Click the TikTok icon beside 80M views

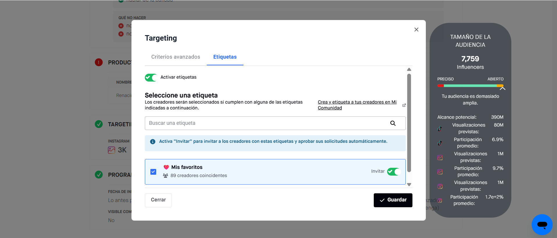point(440,129)
